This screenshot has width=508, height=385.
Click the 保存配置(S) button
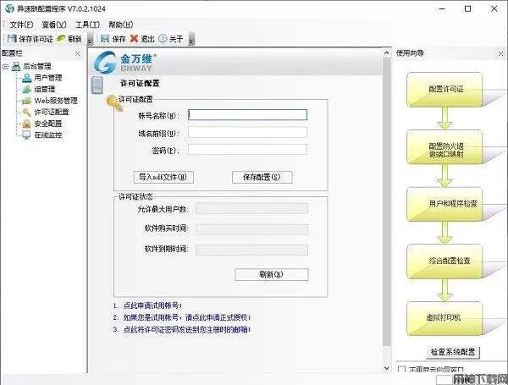point(262,177)
